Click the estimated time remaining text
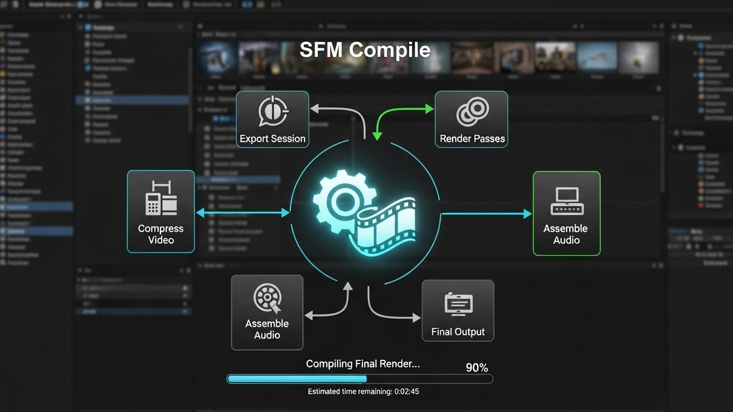 [x=363, y=392]
